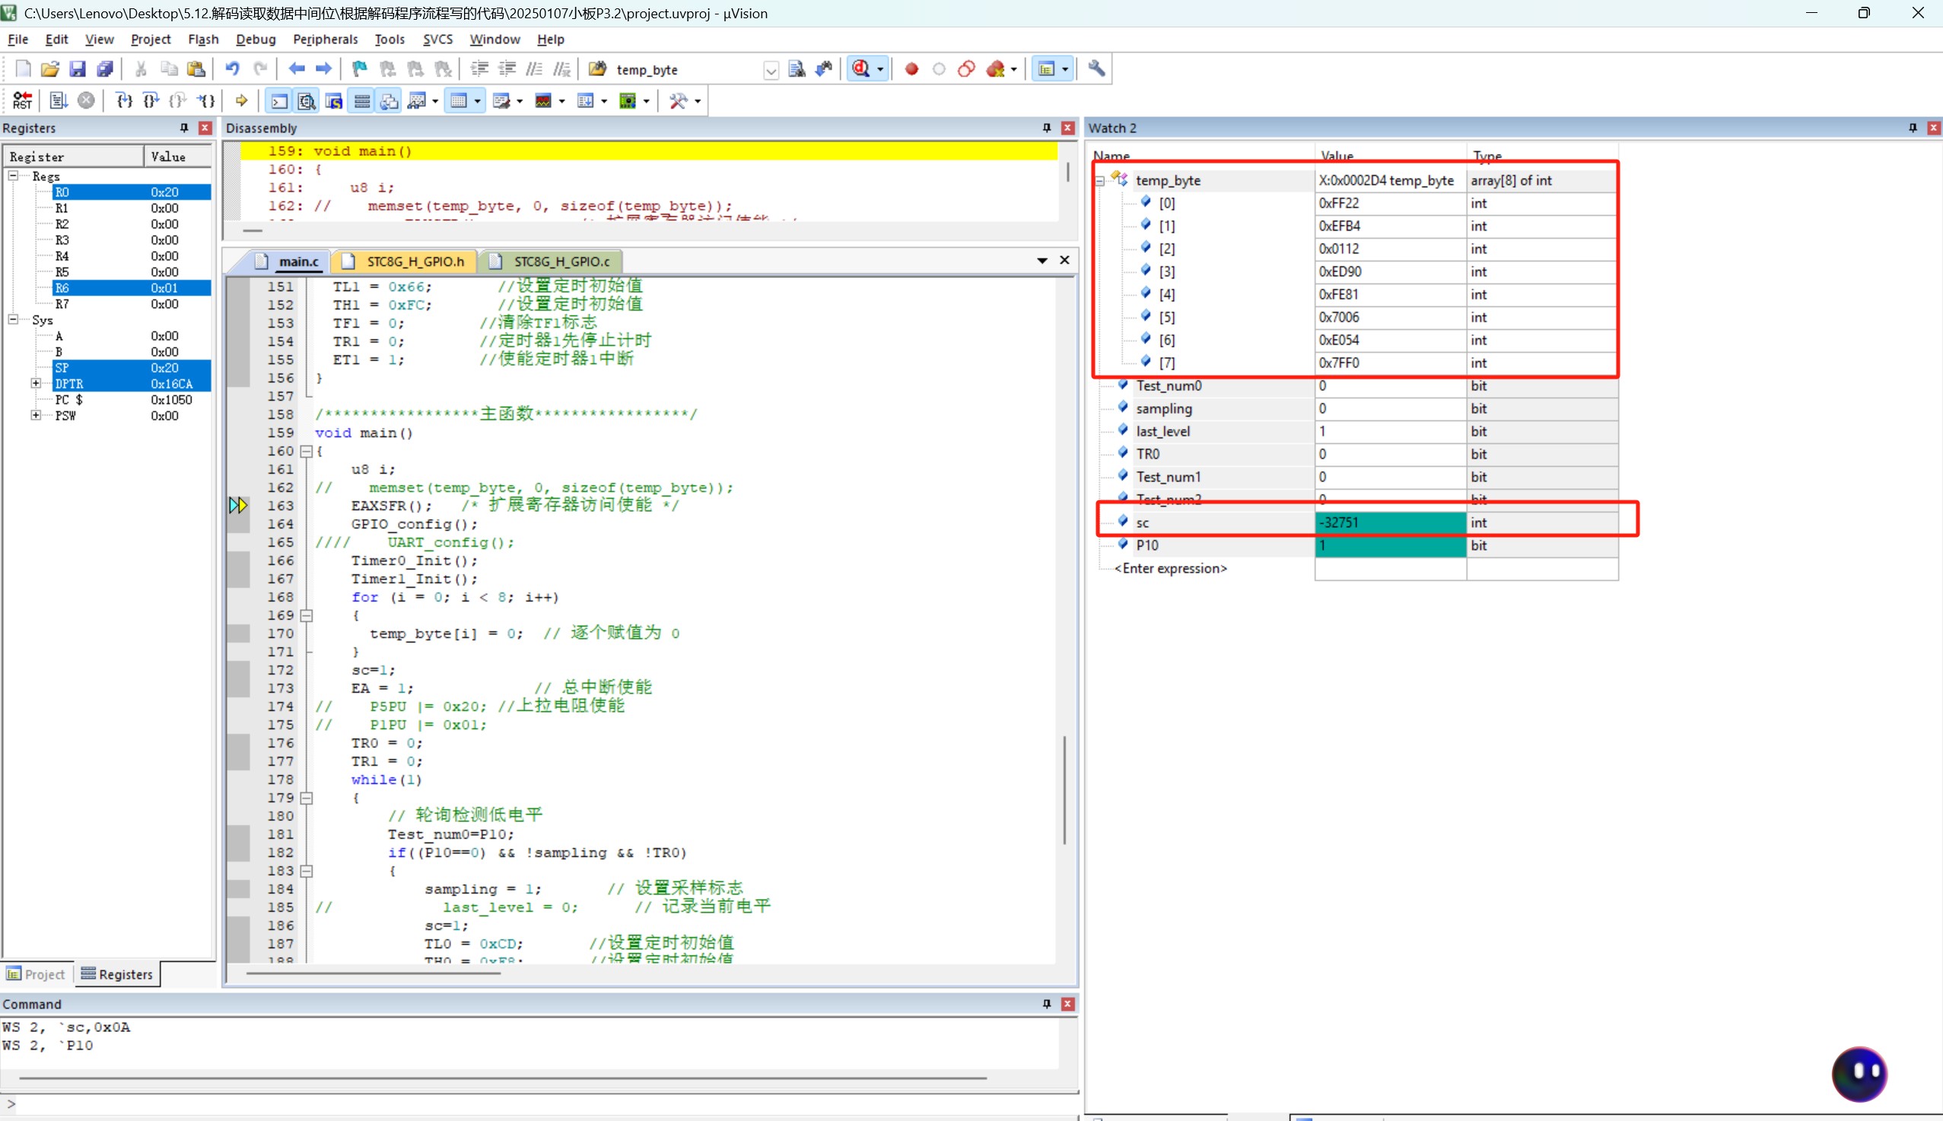Expand the PSW register node
Image resolution: width=1943 pixels, height=1121 pixels.
(36, 415)
